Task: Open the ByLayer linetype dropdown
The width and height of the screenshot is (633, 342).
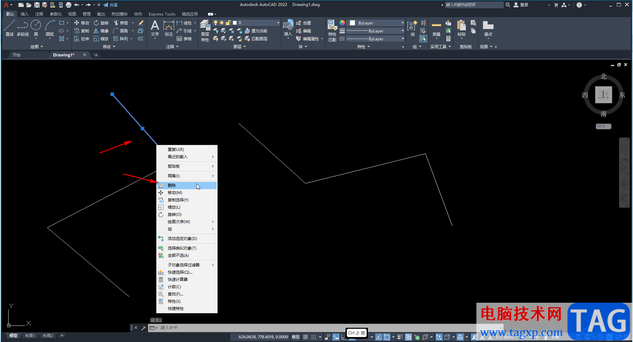Action: click(376, 39)
